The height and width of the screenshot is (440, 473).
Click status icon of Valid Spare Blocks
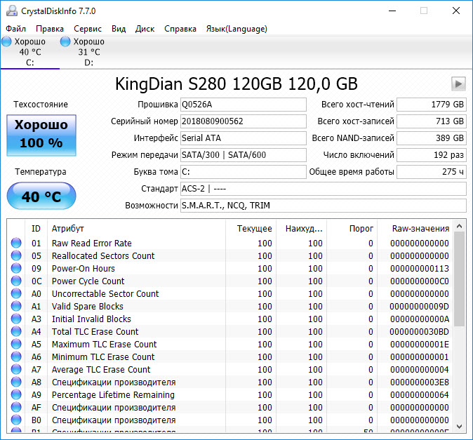click(x=16, y=306)
